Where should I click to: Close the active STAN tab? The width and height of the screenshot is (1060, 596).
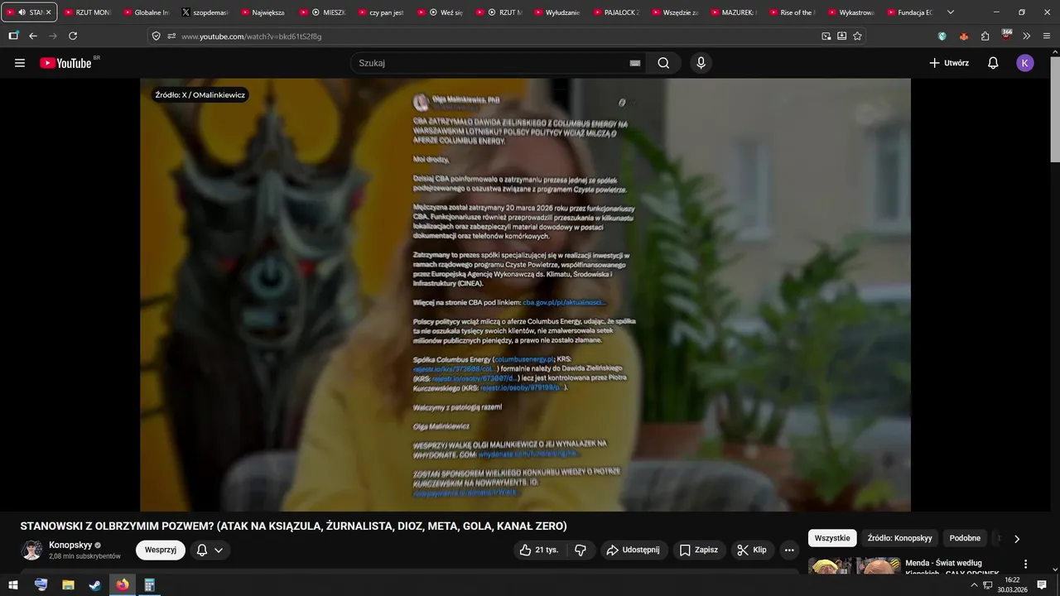point(48,12)
